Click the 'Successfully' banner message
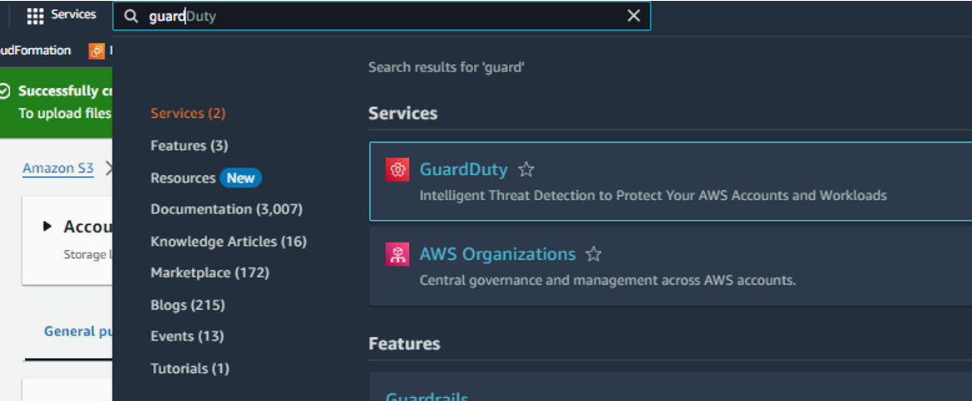 [65, 91]
